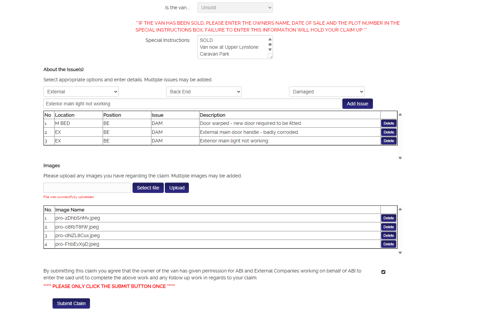The width and height of the screenshot is (479, 313).
Task: Delete image pro-2DhbSnMv.jpeg
Action: [x=389, y=218]
